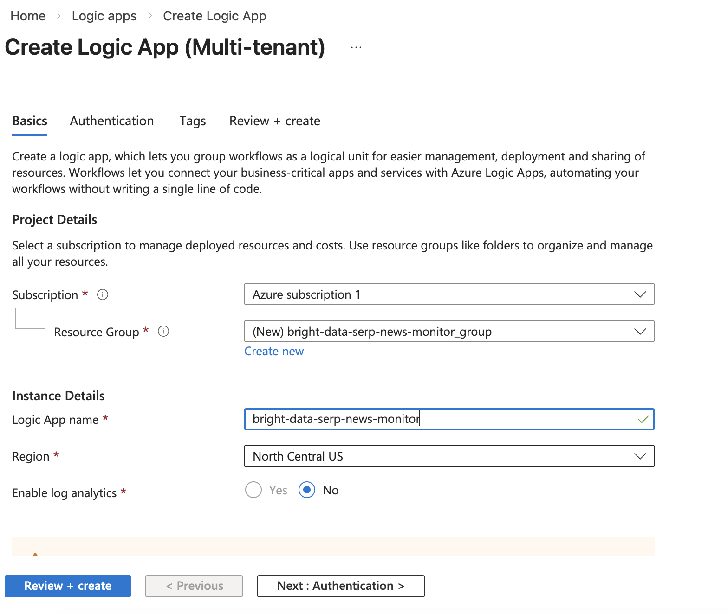
Task: Open the ellipsis menu beside page title
Action: tap(356, 47)
